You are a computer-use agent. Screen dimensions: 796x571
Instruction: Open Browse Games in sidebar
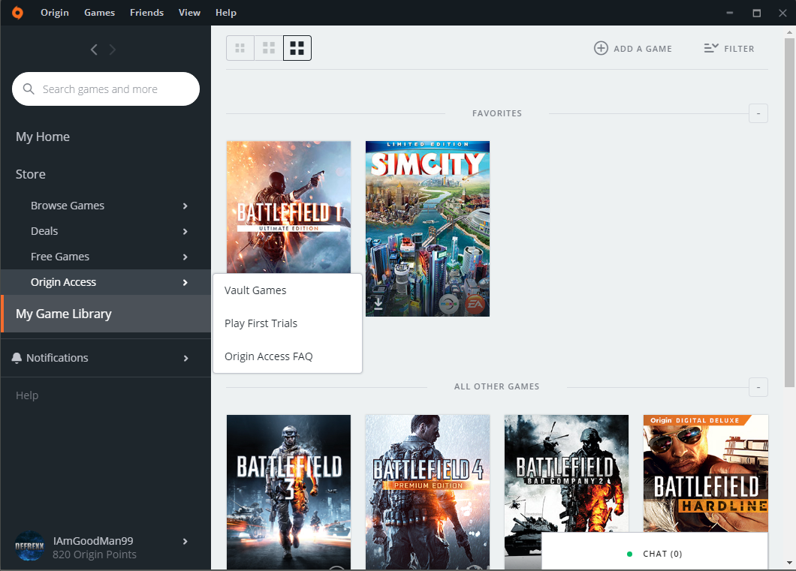pyautogui.click(x=68, y=206)
